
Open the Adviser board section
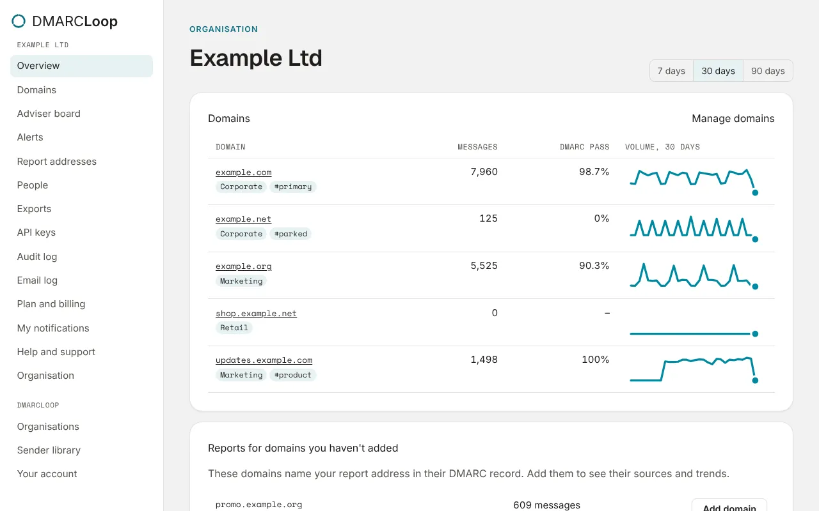(81, 114)
